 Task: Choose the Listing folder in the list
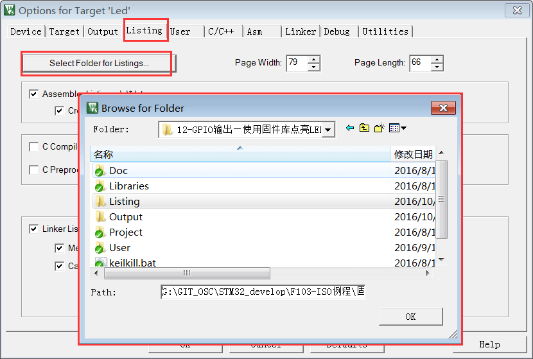[124, 202]
